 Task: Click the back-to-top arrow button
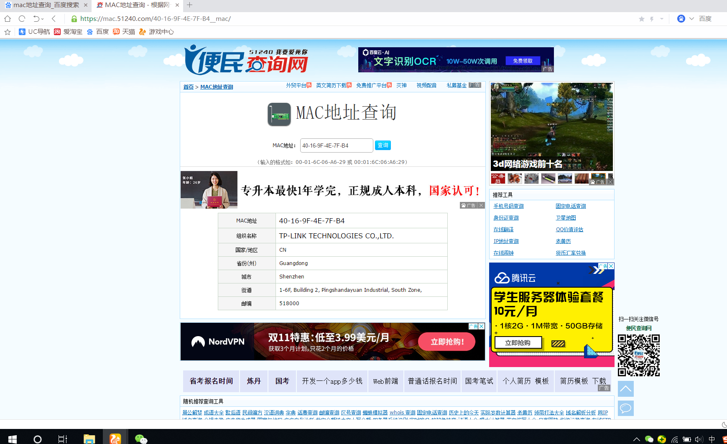tap(626, 389)
